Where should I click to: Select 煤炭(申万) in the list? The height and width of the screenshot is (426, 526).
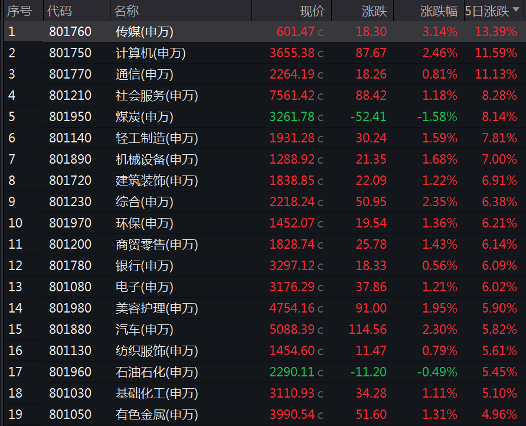click(x=145, y=117)
